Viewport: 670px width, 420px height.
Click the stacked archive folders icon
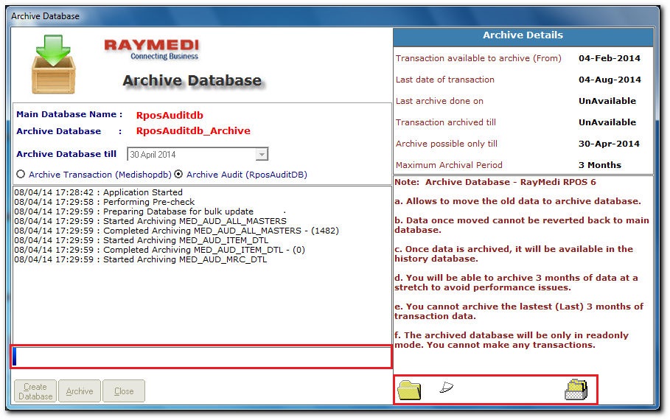576,389
